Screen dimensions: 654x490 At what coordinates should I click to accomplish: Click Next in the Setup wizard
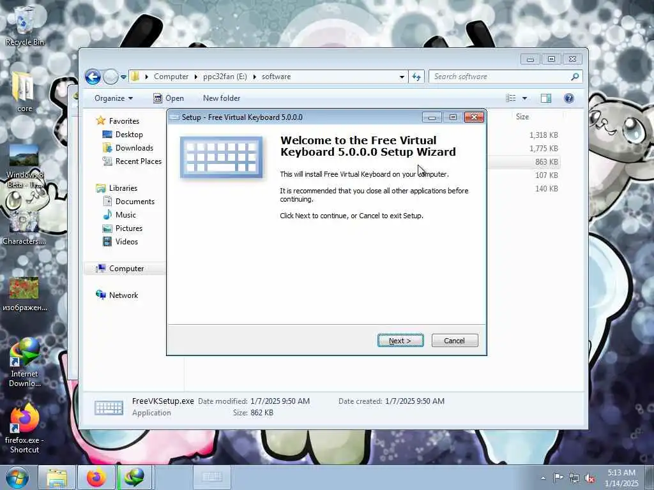coord(400,341)
